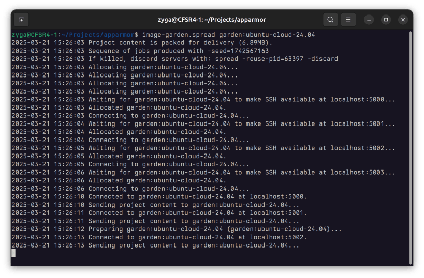Open the hamburger main menu
424x278 pixels.
coord(348,20)
